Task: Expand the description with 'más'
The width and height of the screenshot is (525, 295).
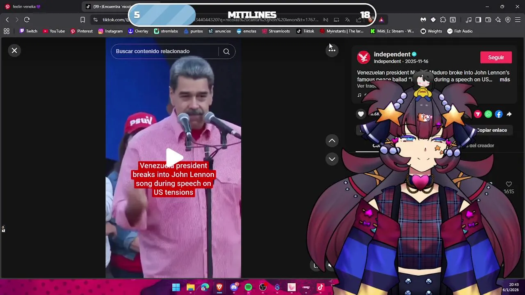Action: pos(505,79)
